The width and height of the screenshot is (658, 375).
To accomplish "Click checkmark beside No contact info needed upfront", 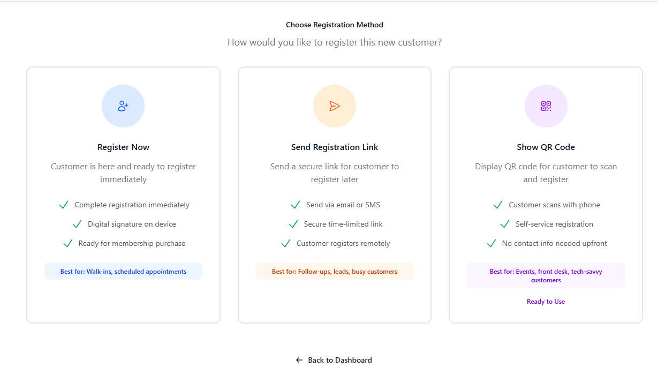I will point(491,243).
